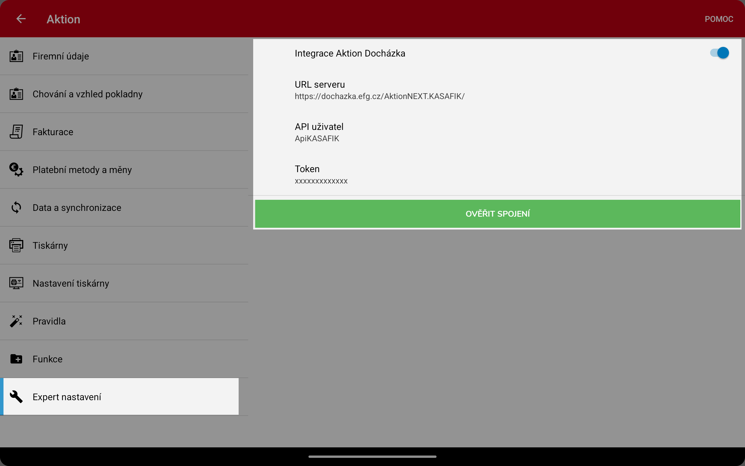
Task: Select the Fakturace menu item
Action: [x=124, y=132]
